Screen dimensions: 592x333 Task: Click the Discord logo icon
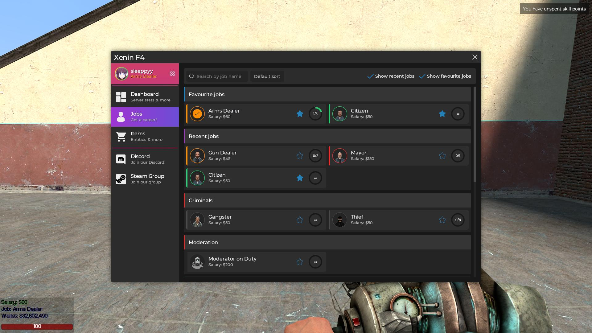point(121,159)
